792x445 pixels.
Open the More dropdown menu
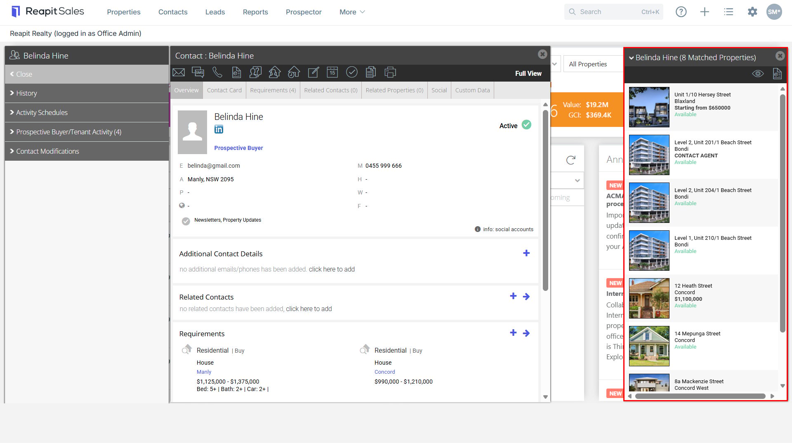click(352, 12)
